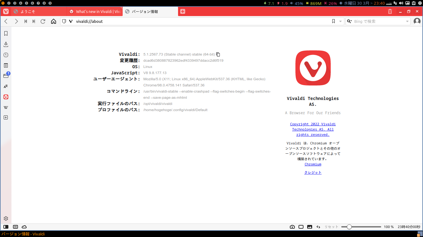
Task: Click the profile path /home/hogehoge/.config/vivaldi/Default
Action: coord(175,110)
